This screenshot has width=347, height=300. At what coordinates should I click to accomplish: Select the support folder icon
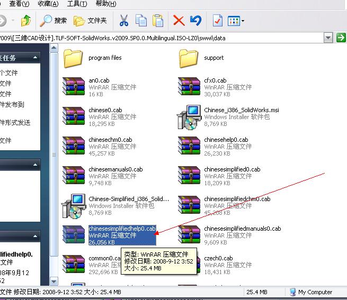click(188, 58)
